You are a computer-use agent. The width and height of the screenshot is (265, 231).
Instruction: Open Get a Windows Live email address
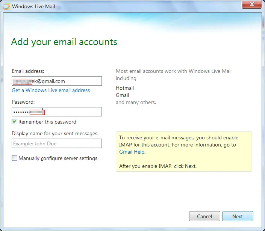51,91
